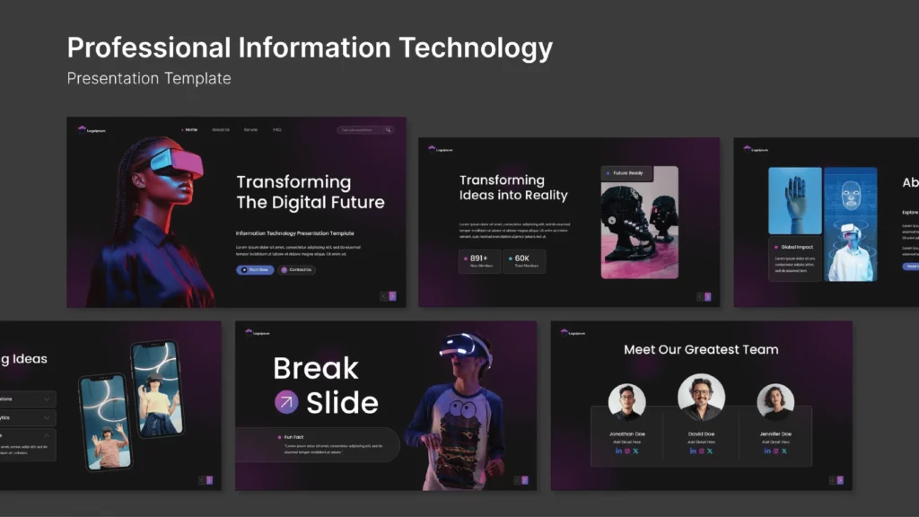Image resolution: width=919 pixels, height=517 pixels.
Task: Open the About Us nav item
Action: tap(220, 129)
